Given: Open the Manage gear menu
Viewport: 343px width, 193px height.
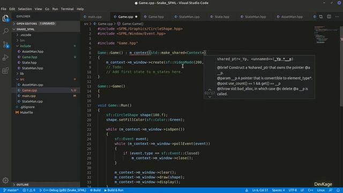Looking at the screenshot, I should pos(5,180).
